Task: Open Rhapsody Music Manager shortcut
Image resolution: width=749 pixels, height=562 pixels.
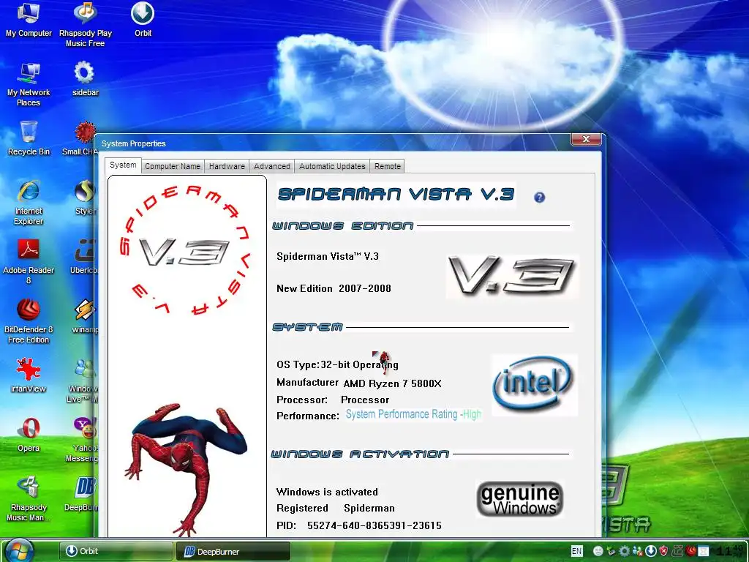Action: pos(29,499)
